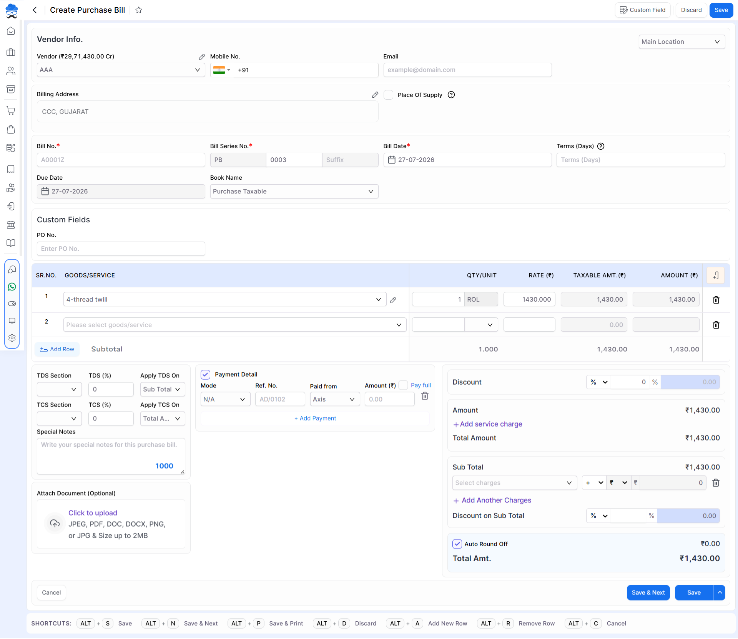Click the pencil icon to edit vendor
The image size is (738, 639).
(202, 57)
